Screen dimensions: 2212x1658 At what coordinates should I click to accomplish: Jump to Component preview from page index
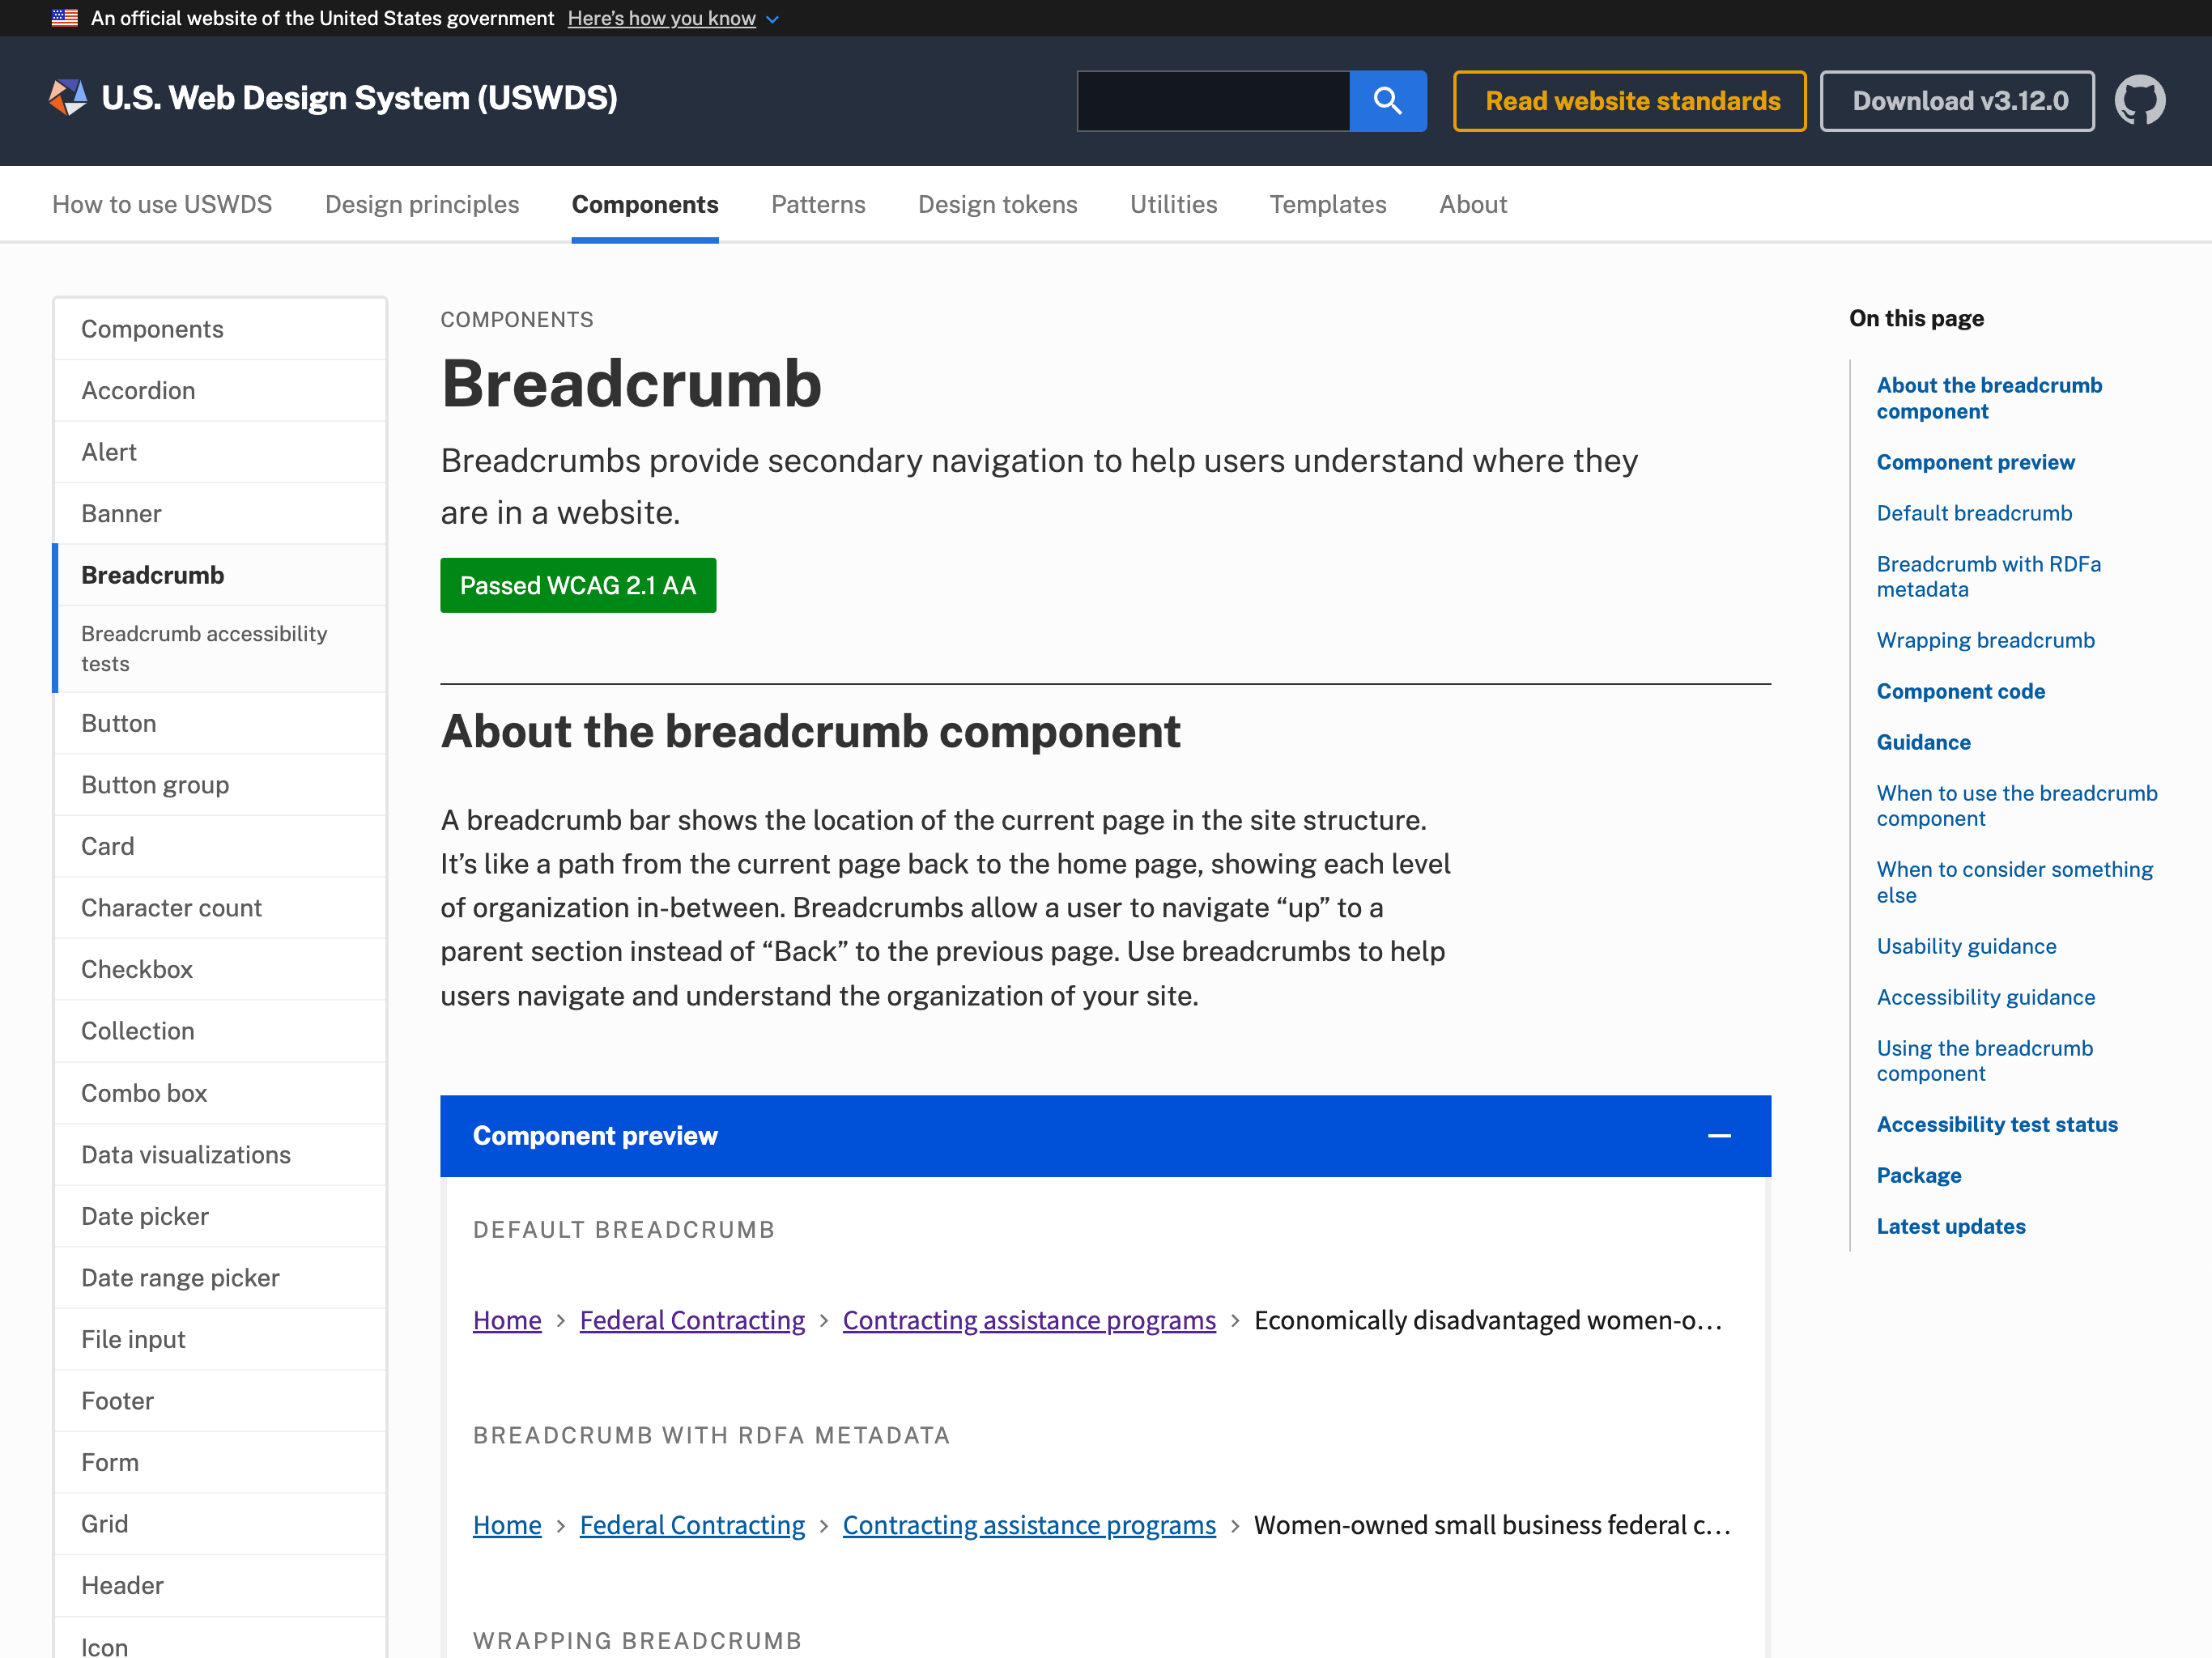[1975, 462]
